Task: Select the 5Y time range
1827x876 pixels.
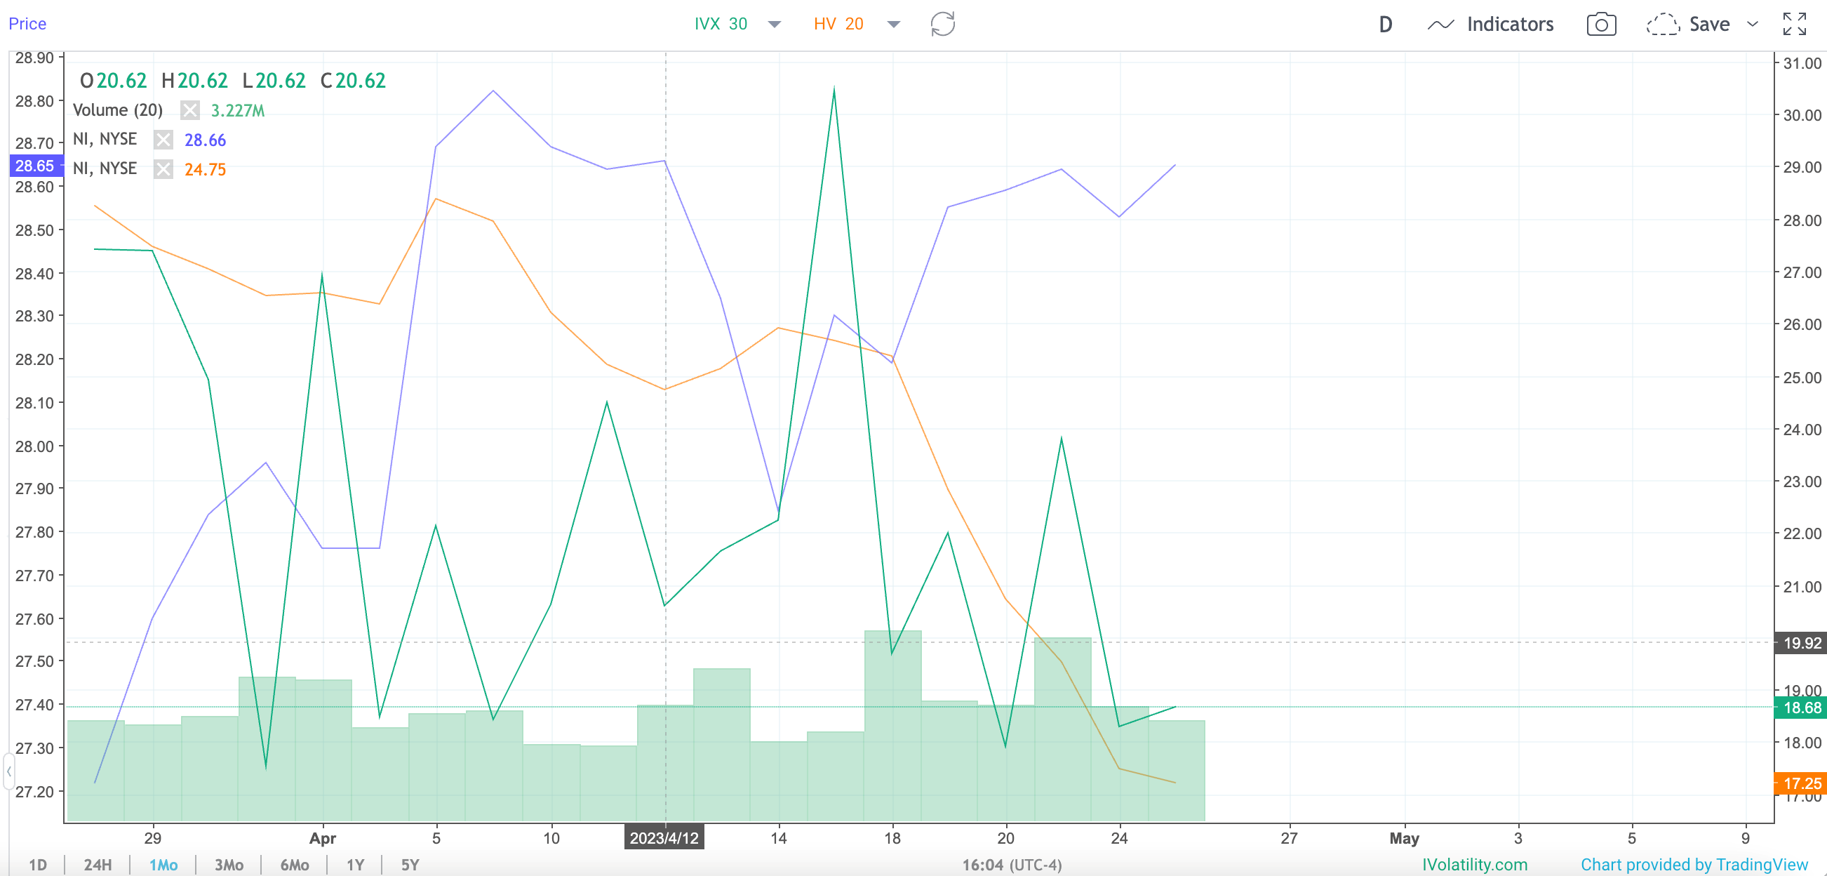Action: (x=410, y=865)
